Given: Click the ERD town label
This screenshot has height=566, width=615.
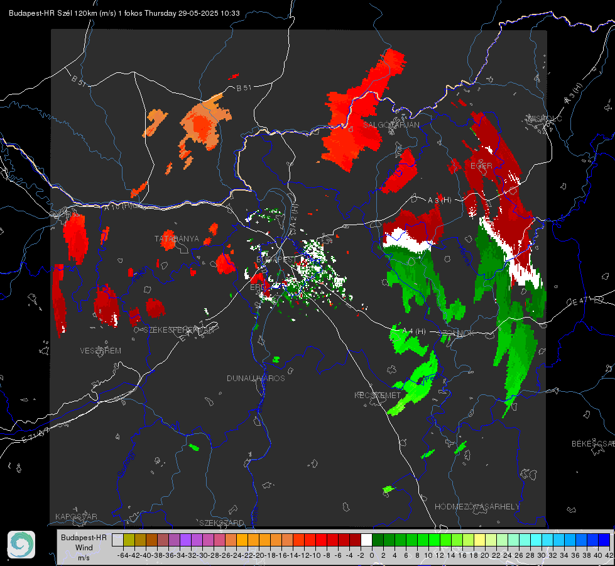Looking at the screenshot, I should click(258, 287).
